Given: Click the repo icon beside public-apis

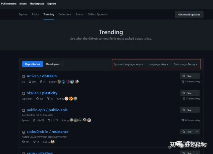Looking at the screenshot, I should coord(23,110).
